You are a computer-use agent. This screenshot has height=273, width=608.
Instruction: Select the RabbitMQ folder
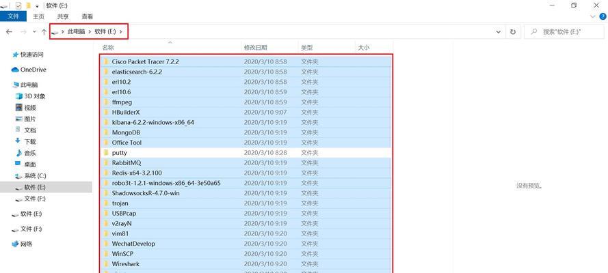coord(247,163)
